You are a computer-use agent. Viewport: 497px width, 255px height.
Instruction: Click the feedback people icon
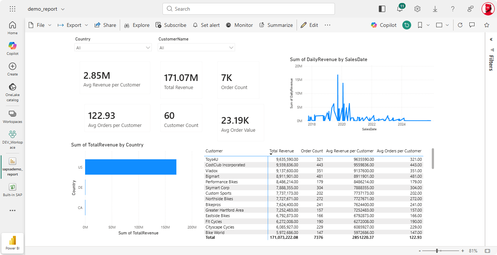[x=470, y=9]
